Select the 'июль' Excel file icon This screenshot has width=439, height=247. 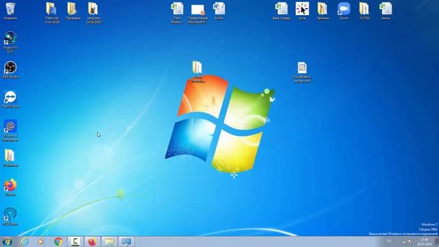click(385, 11)
